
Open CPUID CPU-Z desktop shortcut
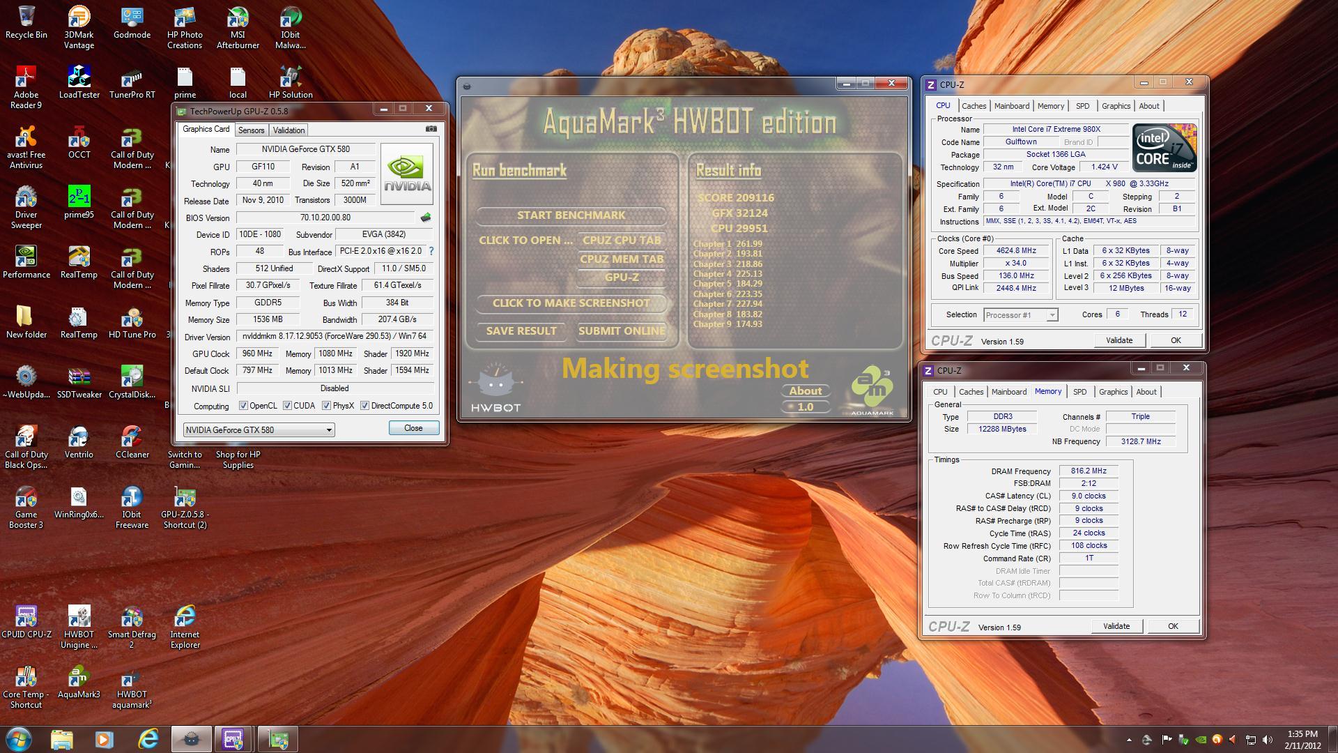coord(26,622)
